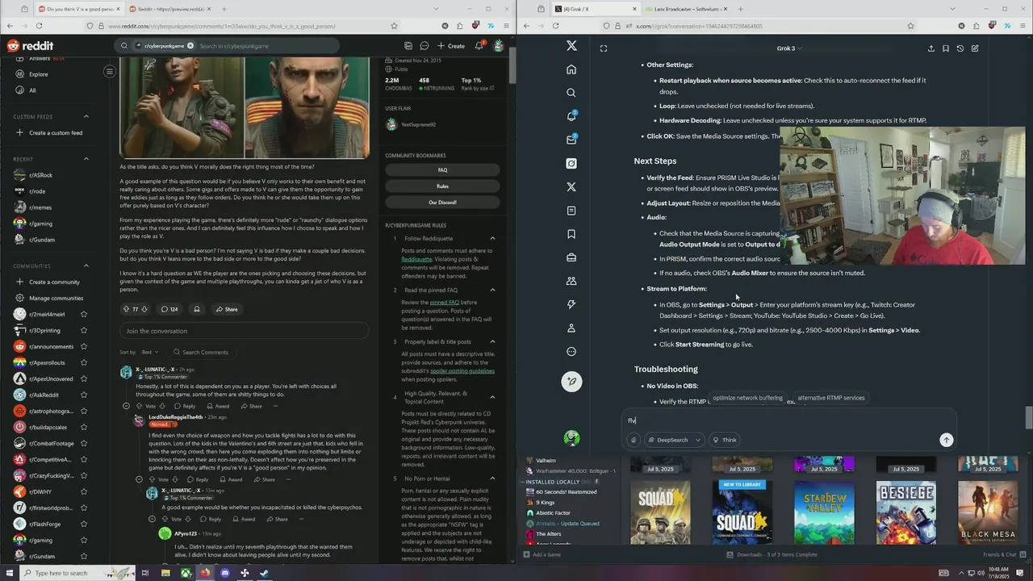Collapse Recent section in sidebar
Image resolution: width=1033 pixels, height=581 pixels.
pos(86,159)
